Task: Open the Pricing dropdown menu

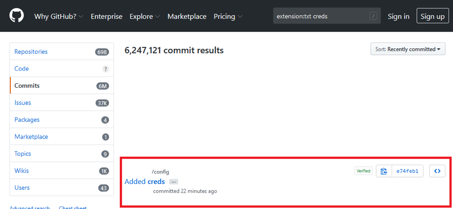Action: (x=228, y=16)
